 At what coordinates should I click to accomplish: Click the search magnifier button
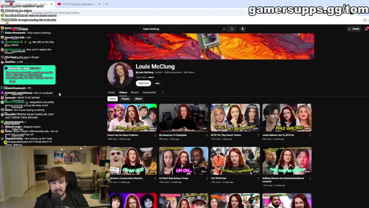(231, 29)
